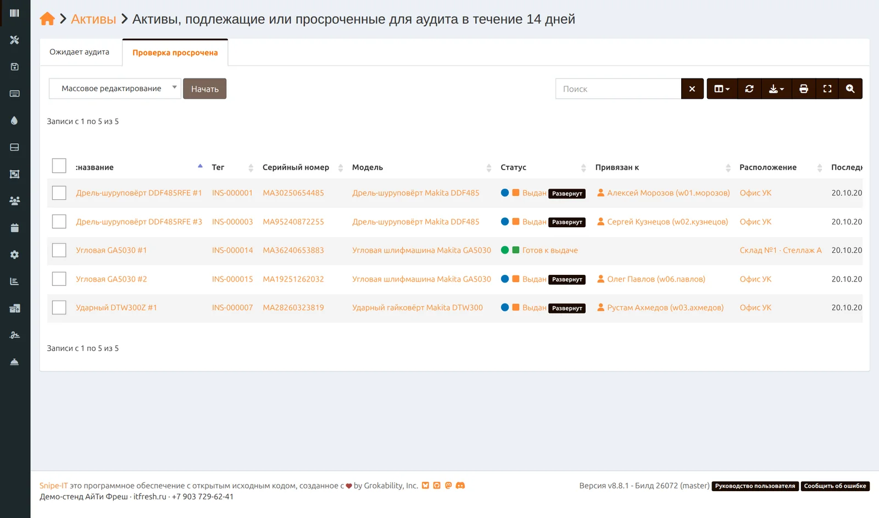
Task: Open asset tag INS-000014
Action: point(232,250)
